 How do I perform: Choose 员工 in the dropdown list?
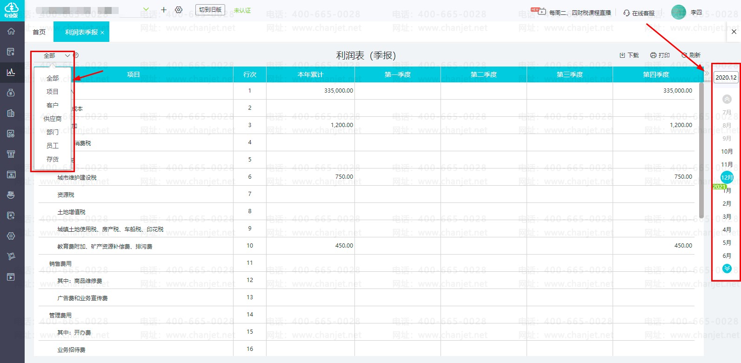click(53, 146)
